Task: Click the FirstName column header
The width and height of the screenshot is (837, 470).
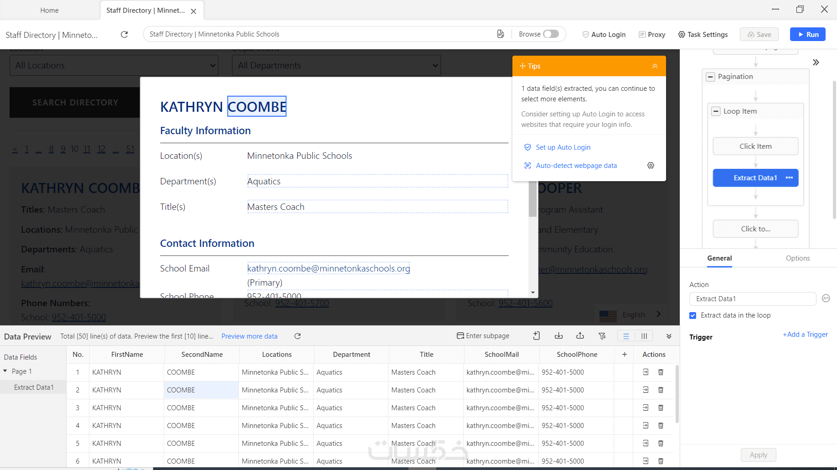Action: point(127,355)
